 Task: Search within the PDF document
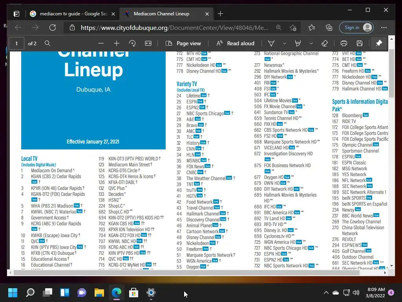point(48,43)
